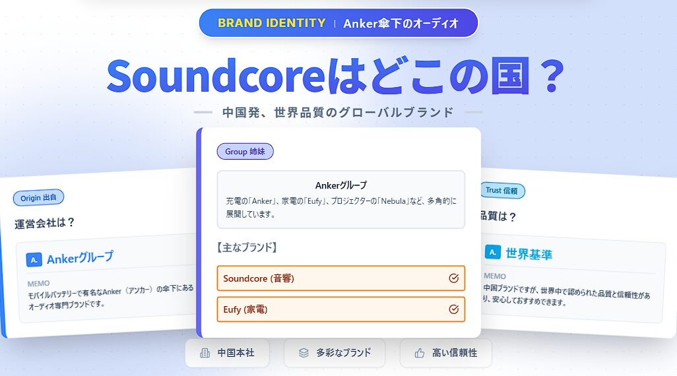Click the 運営会社は？ question text
Image resolution: width=677 pixels, height=376 pixels.
(x=45, y=223)
